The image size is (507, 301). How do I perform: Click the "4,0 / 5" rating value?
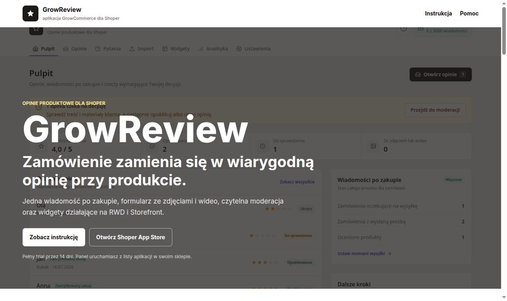tap(62, 149)
